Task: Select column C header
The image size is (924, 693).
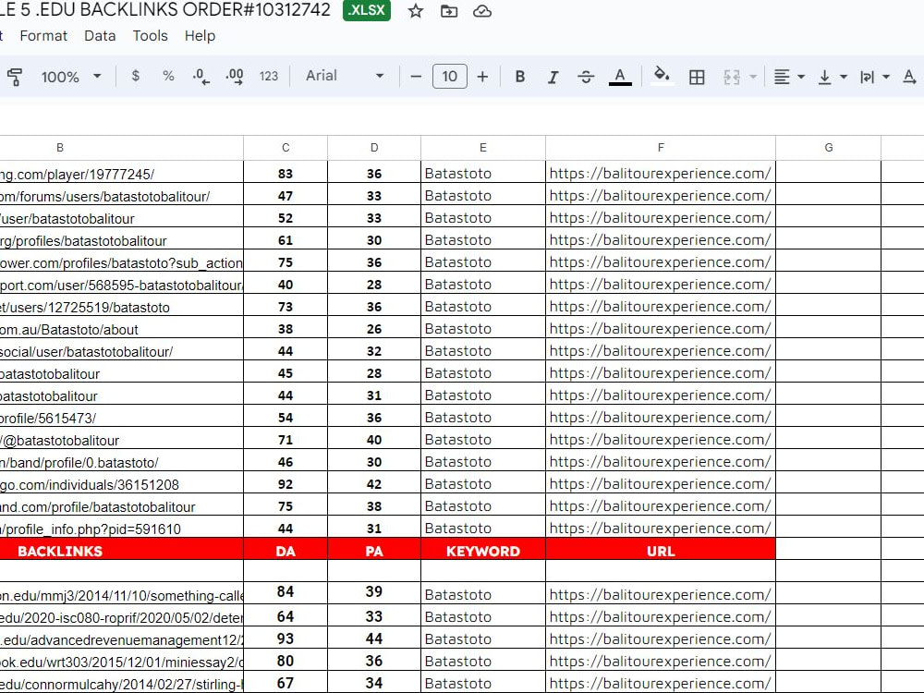Action: click(286, 148)
